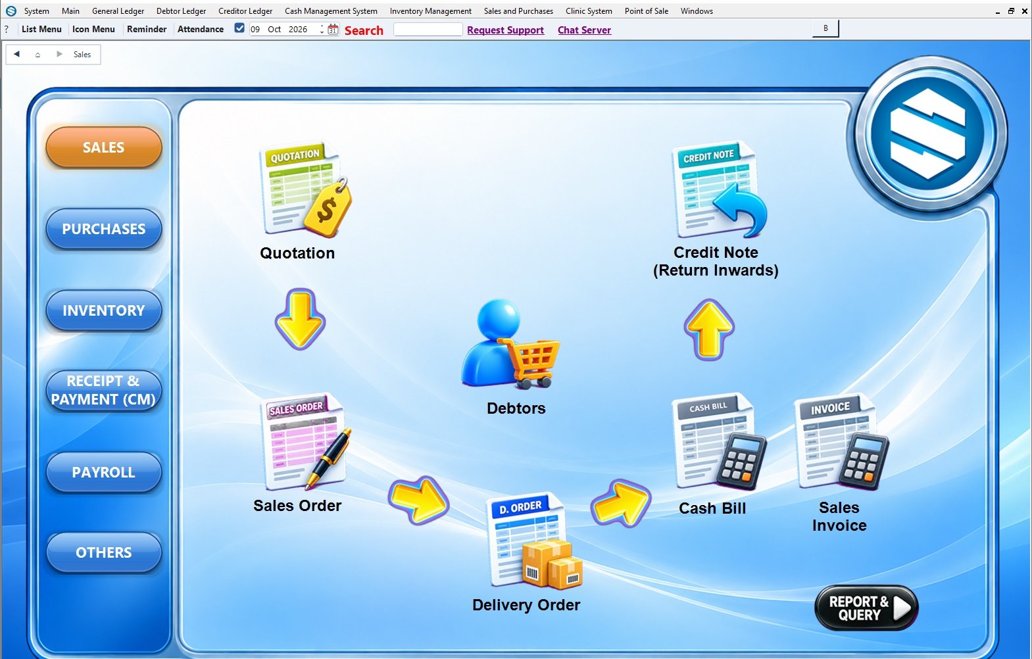Open the Windows menu
1032x659 pixels.
coord(697,11)
